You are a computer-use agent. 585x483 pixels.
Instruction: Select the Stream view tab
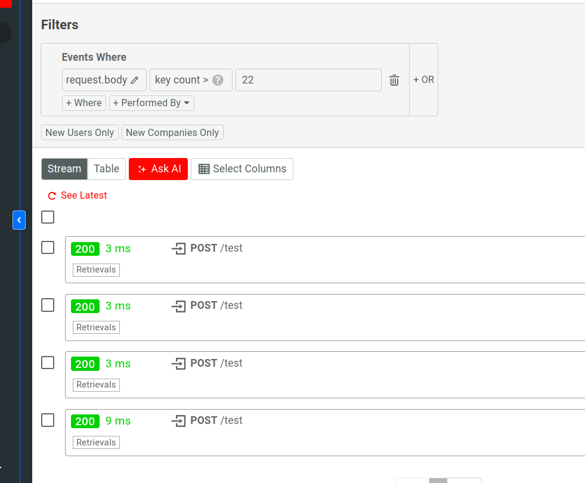pyautogui.click(x=64, y=169)
